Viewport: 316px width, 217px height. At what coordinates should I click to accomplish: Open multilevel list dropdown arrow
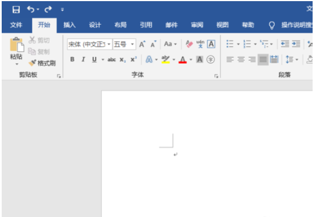point(271,44)
